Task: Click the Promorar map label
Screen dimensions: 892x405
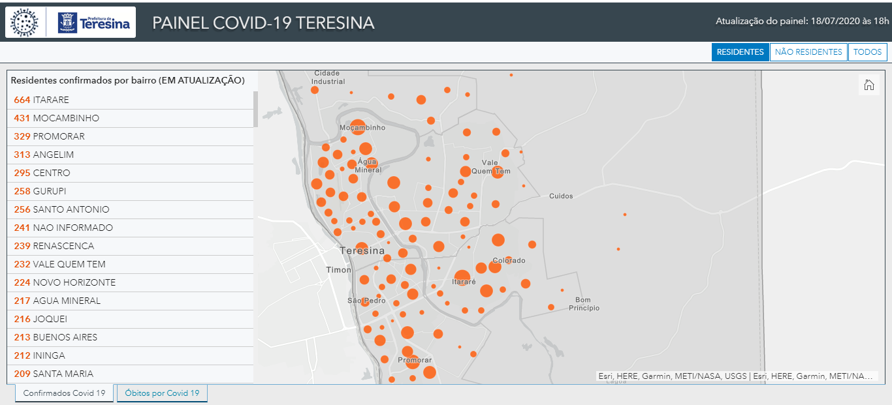Action: pos(415,360)
